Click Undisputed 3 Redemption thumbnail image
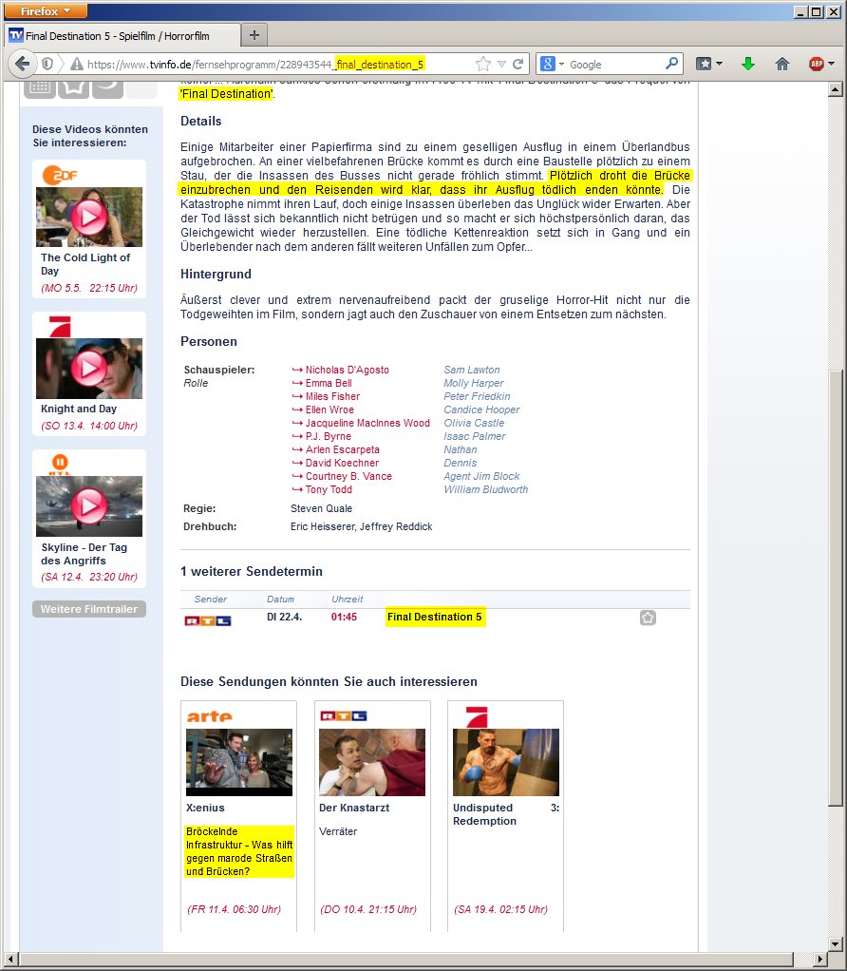The width and height of the screenshot is (847, 971). click(x=505, y=762)
